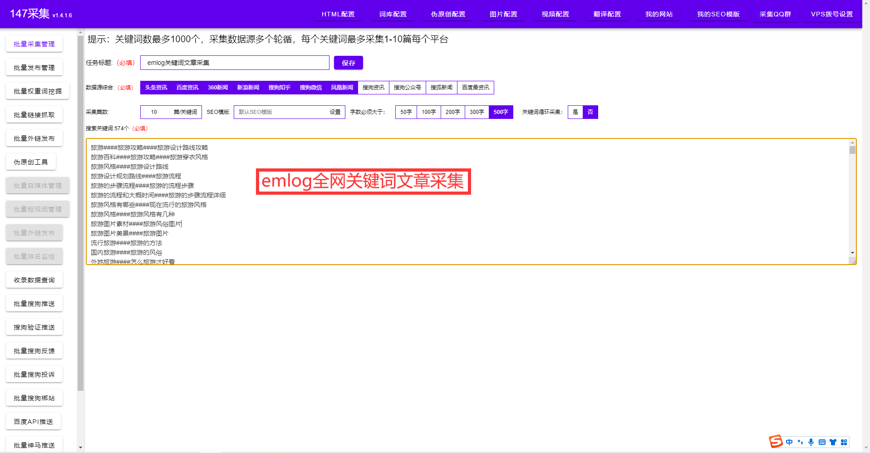The height and width of the screenshot is (453, 870).
Task: Click the task title input field
Action: click(x=235, y=63)
